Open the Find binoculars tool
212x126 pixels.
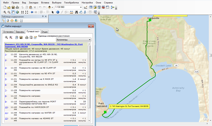click(76, 12)
